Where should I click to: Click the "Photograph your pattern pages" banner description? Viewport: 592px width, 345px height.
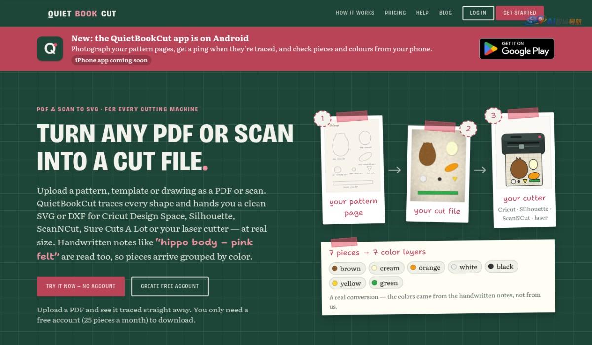point(252,49)
